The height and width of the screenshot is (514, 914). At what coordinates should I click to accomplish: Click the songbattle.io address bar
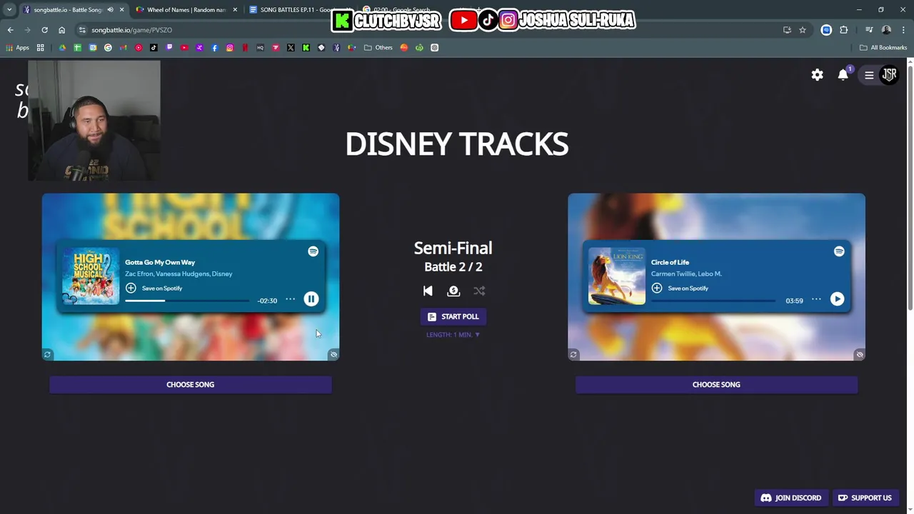(428, 30)
